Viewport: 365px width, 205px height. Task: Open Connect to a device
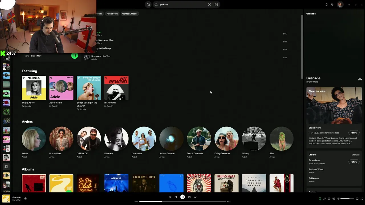click(334, 199)
